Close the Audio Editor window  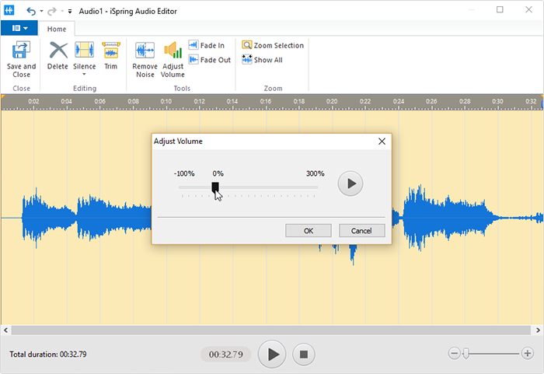[528, 9]
